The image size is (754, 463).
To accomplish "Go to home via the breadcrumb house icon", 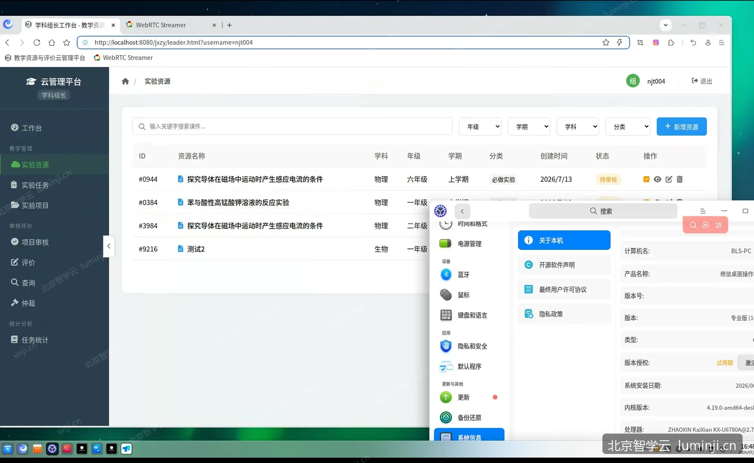I will [125, 81].
